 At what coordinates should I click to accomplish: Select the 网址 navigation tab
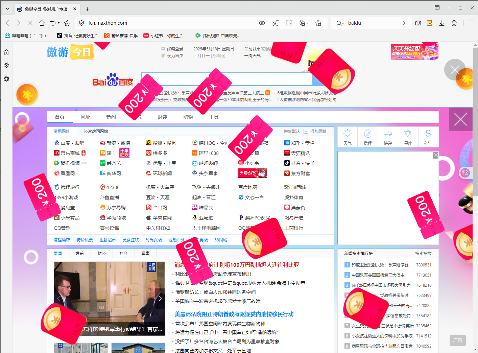pos(85,117)
